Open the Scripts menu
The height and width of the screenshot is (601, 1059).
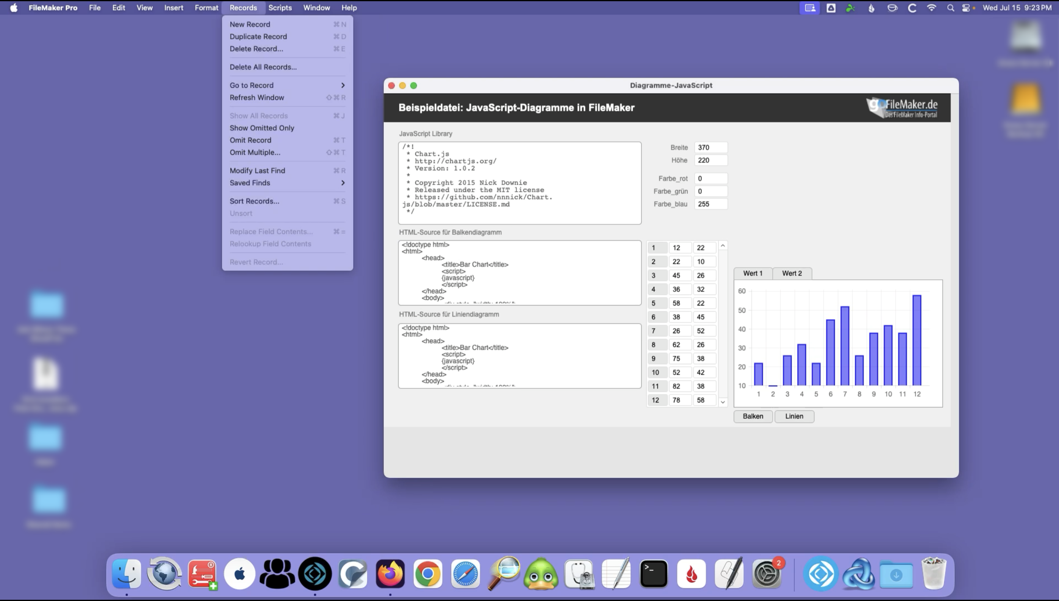point(280,8)
